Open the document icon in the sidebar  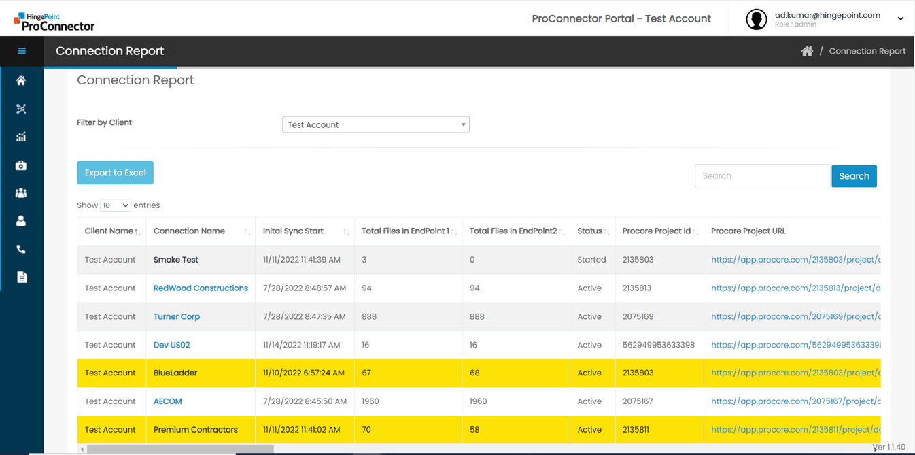point(22,277)
